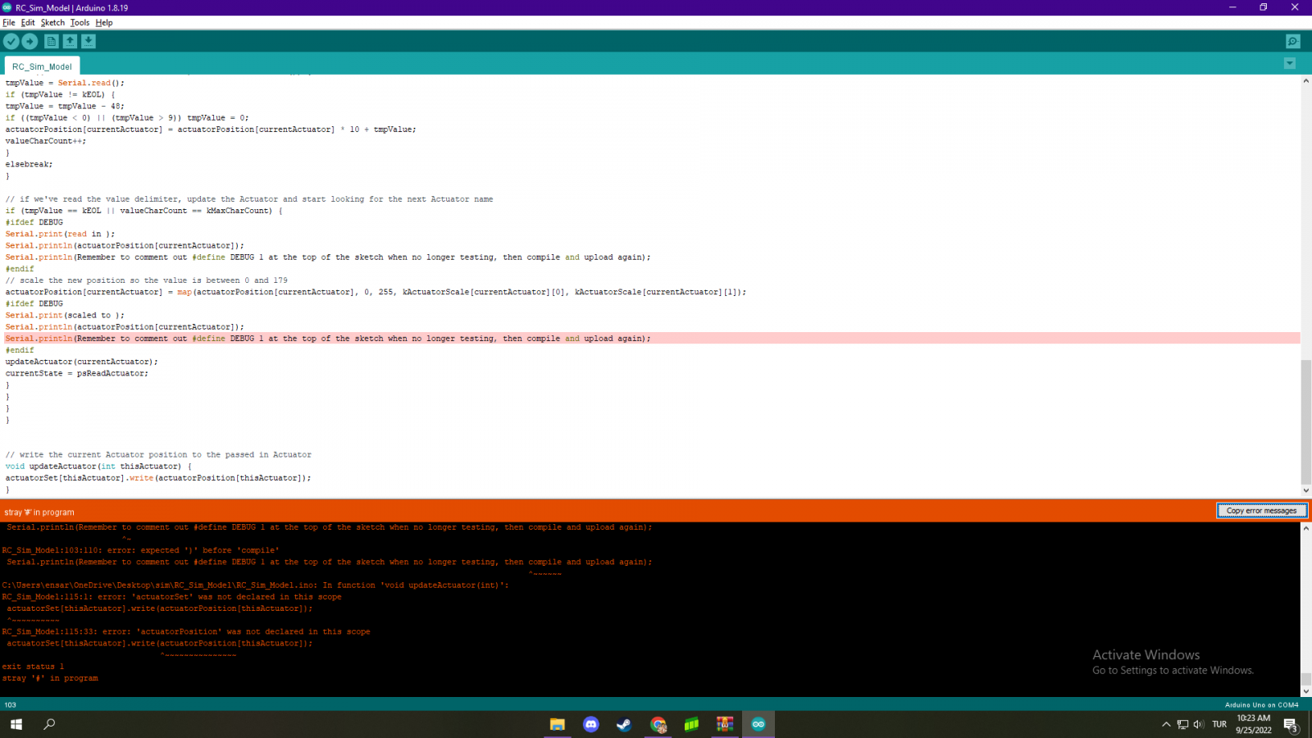Click the '// write the current Actuator position' comment
The image size is (1312, 738).
(158, 454)
